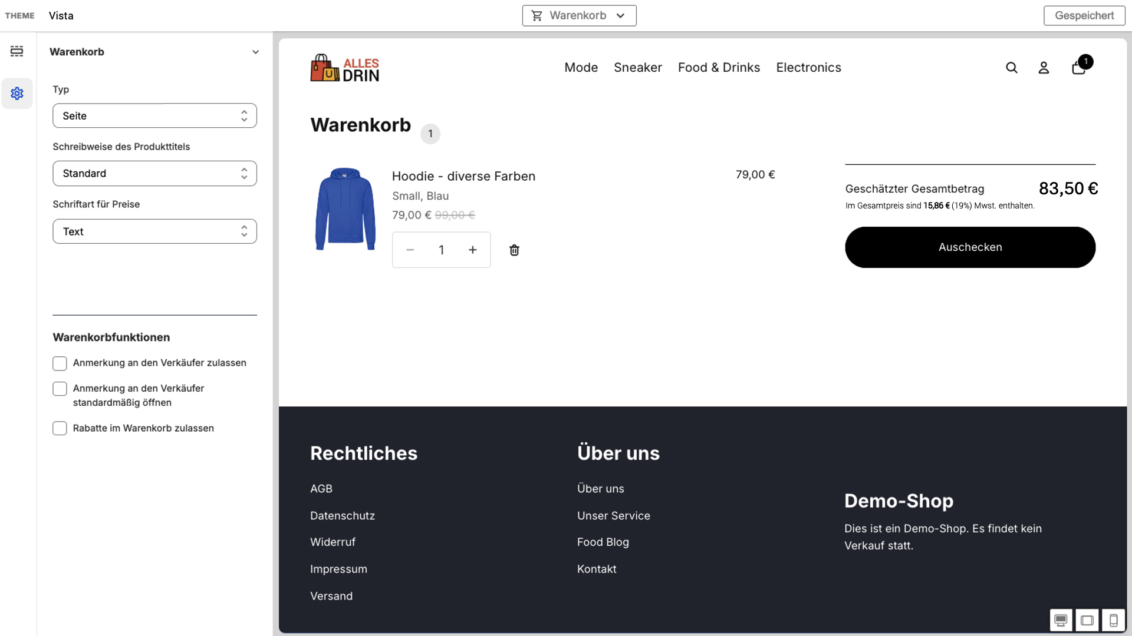1132x636 pixels.
Task: Open the account user icon
Action: [1044, 68]
